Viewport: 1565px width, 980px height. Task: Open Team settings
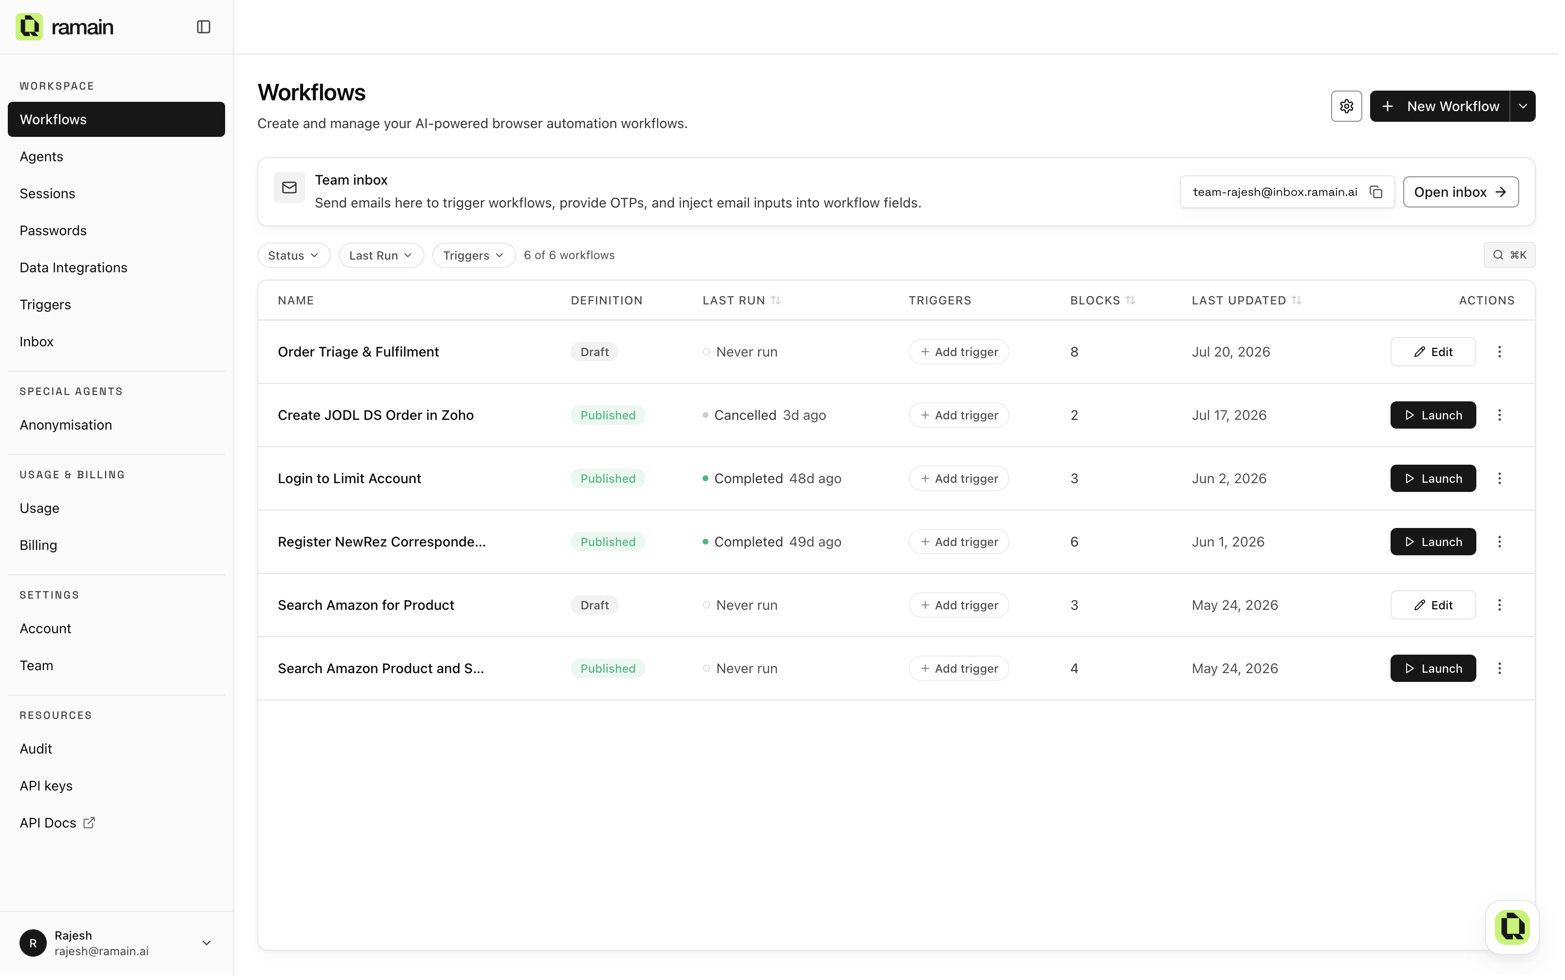pos(117,666)
